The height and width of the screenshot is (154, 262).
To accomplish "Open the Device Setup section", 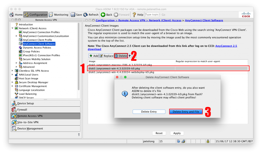I will 46,103.
